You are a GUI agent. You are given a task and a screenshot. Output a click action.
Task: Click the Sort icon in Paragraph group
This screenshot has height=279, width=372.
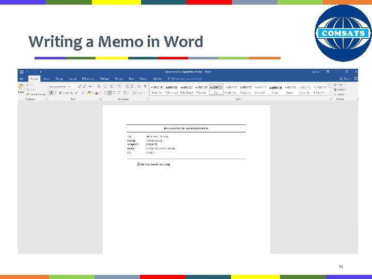click(x=139, y=87)
